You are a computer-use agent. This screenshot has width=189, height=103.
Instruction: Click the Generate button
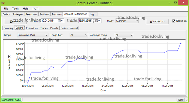pyautogui.click(x=15, y=21)
